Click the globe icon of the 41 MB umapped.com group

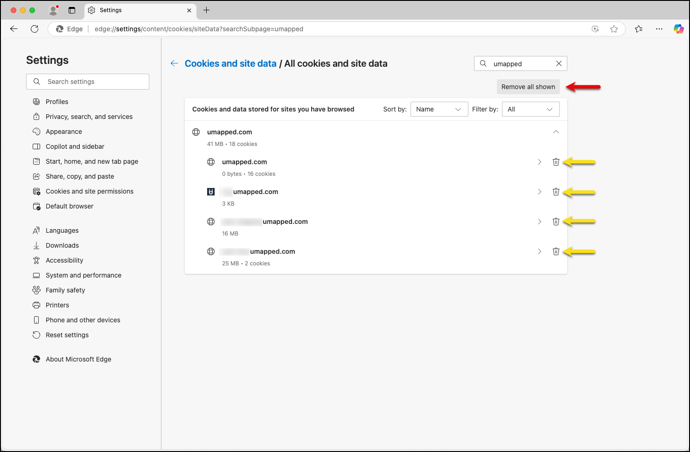click(x=196, y=132)
